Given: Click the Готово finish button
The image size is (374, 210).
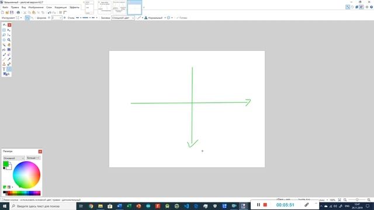Looking at the screenshot, I should click(x=182, y=18).
